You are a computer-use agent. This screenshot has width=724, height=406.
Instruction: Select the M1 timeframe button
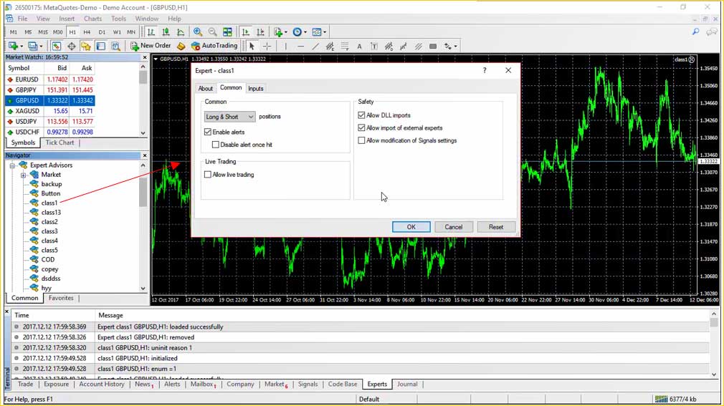(14, 32)
